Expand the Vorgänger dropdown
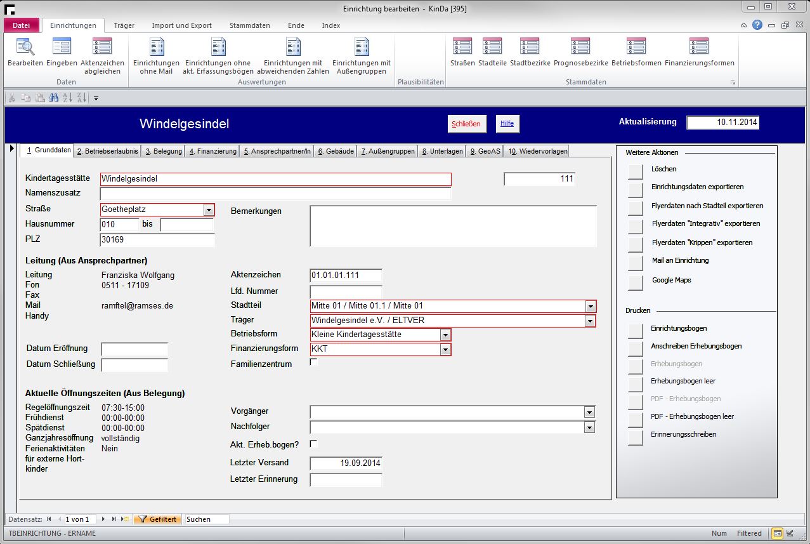 (x=591, y=412)
